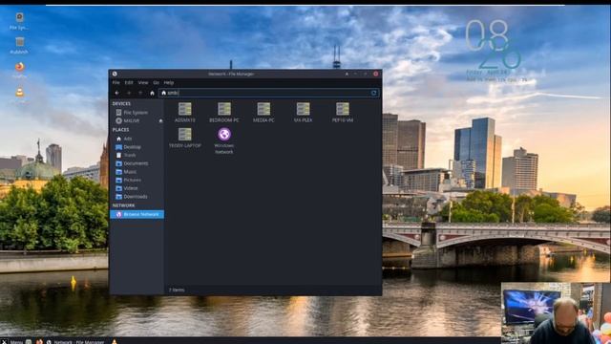Viewport: 611px width, 344px height.
Task: Open the Downloads folder in the sidebar
Action: click(137, 197)
